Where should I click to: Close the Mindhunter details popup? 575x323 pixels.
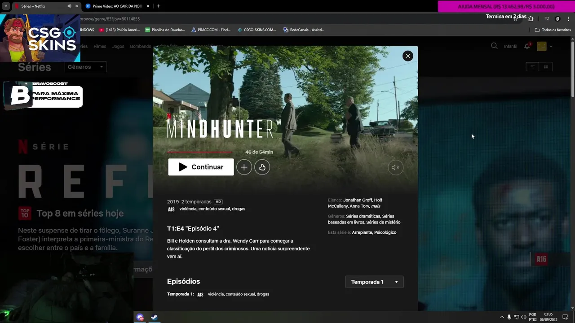click(407, 56)
